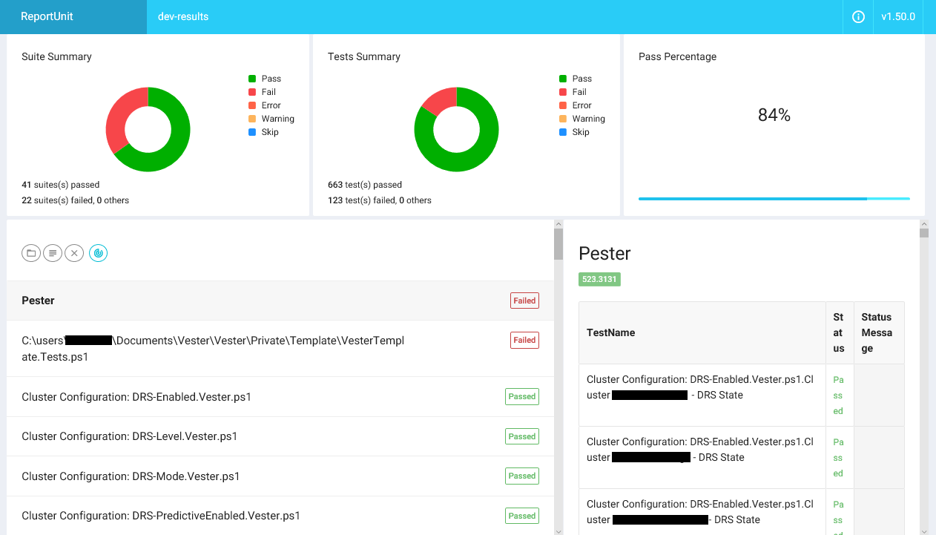Image resolution: width=936 pixels, height=535 pixels.
Task: Click the Passed badge on DRS-PredictiveEnabled row
Action: tap(522, 516)
